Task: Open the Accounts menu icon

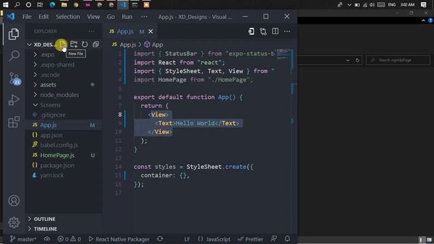Action: [x=14, y=201]
